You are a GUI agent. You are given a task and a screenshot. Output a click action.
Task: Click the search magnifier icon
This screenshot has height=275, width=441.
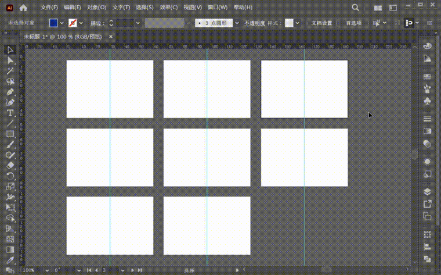point(356,8)
